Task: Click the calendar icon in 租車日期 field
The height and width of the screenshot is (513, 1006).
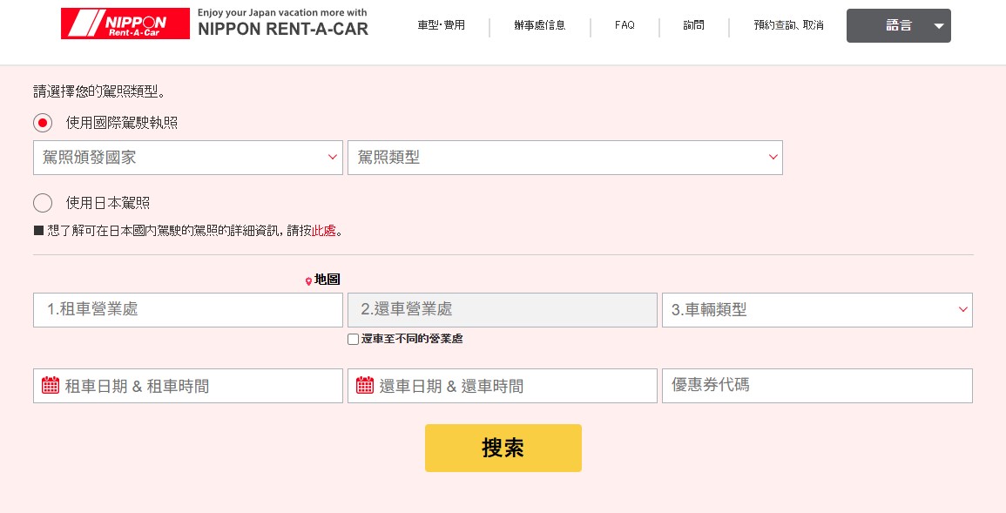Action: 50,385
